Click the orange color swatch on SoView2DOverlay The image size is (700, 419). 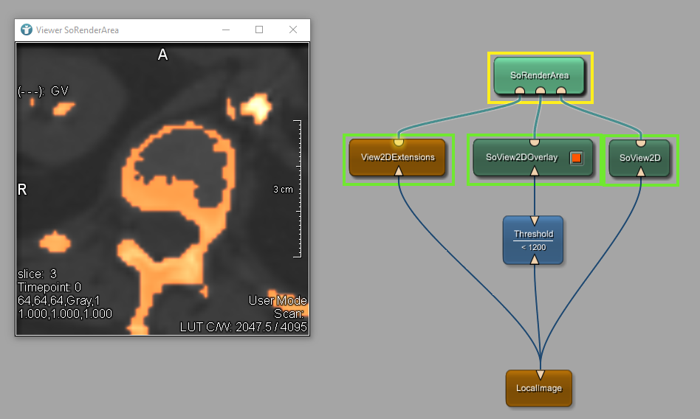(x=577, y=158)
